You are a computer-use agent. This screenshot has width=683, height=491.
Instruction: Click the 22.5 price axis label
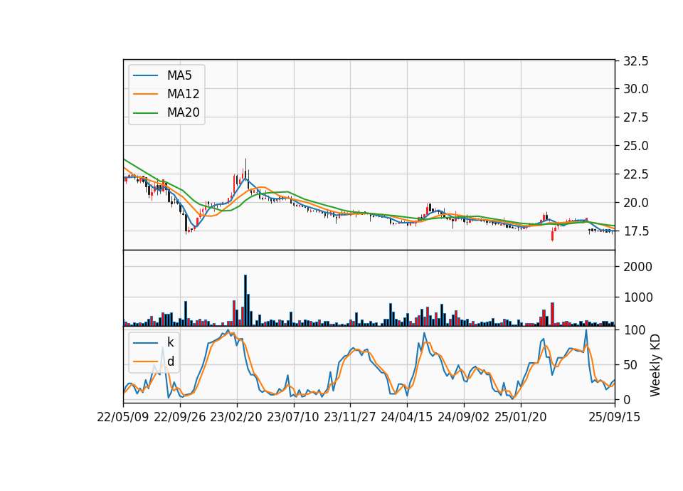[636, 174]
